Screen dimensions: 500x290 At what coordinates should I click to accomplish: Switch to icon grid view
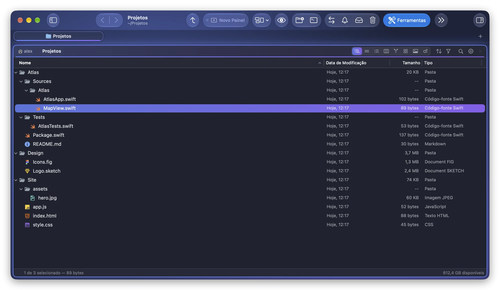point(405,51)
